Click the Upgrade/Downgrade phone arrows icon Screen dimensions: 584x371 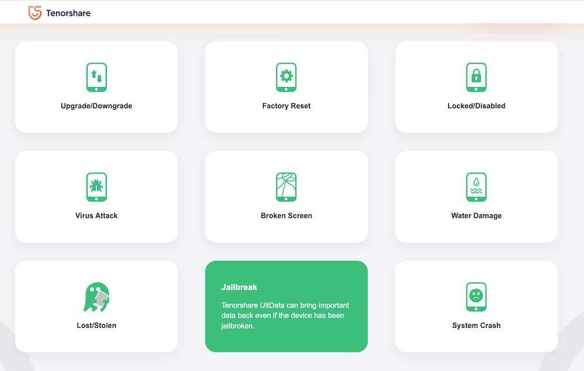tap(96, 77)
